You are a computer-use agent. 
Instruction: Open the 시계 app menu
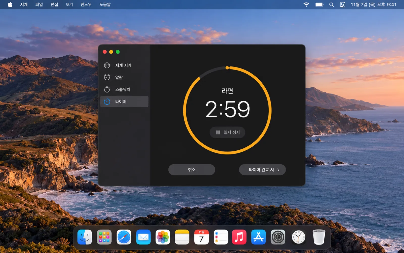tap(24, 5)
